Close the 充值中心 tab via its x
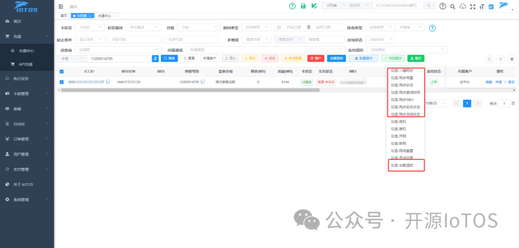Screen dimensions: 519x248 click(x=114, y=16)
